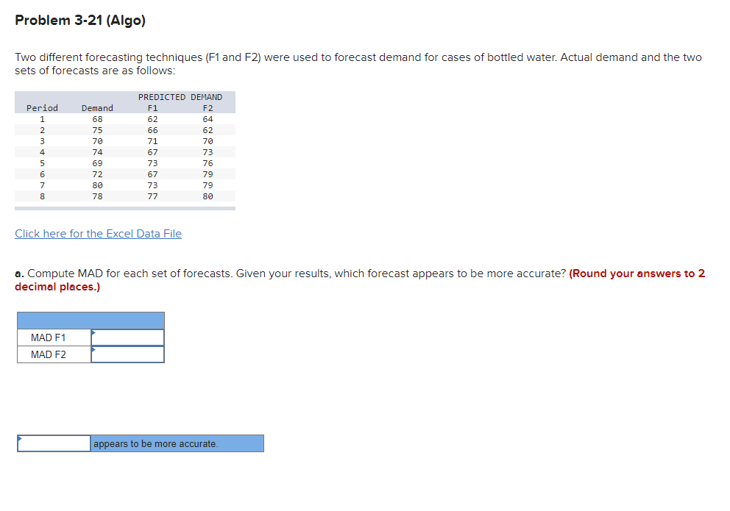Viewport: 730px width, 511px height.
Task: Open the forecast choice box before 'appears to be more accurate'
Action: [x=52, y=443]
